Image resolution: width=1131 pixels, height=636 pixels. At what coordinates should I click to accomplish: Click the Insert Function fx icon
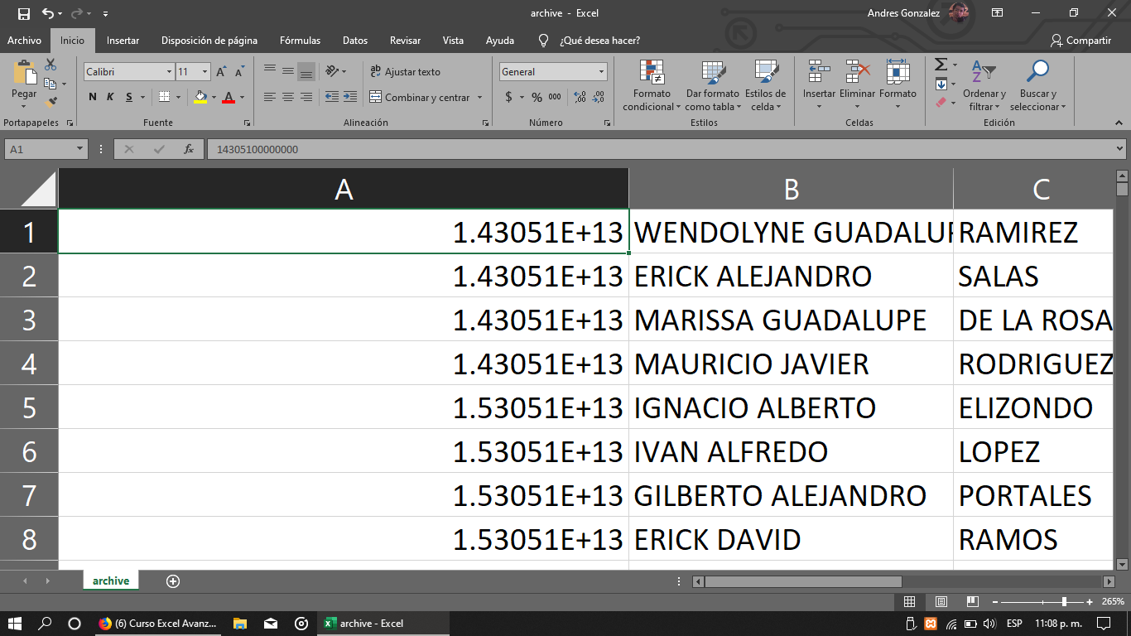point(189,149)
